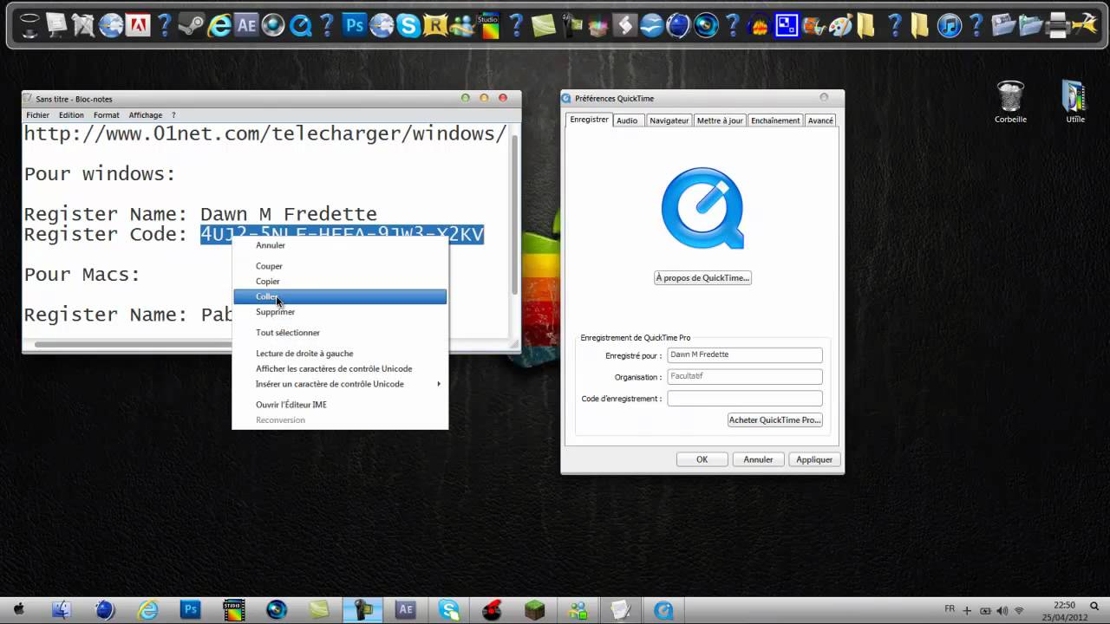The image size is (1110, 624).
Task: Switch to Photoshop on the bottom taskbar
Action: [x=190, y=609]
